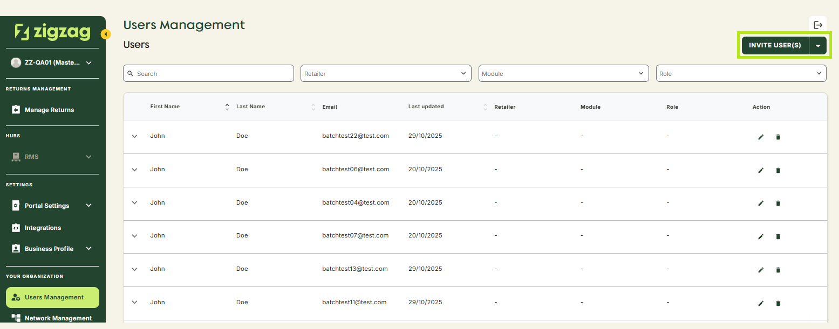
Task: Delete user batchtest13@test.com with trash icon
Action: (x=778, y=270)
